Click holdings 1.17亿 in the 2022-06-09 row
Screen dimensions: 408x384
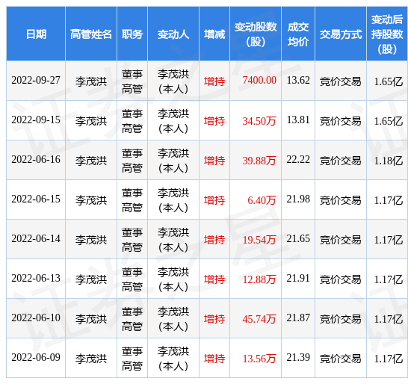coord(389,359)
